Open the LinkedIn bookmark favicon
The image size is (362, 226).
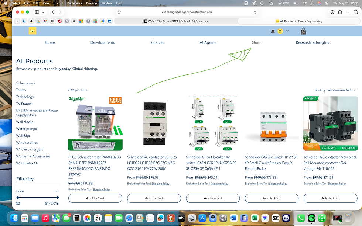[x=110, y=21]
